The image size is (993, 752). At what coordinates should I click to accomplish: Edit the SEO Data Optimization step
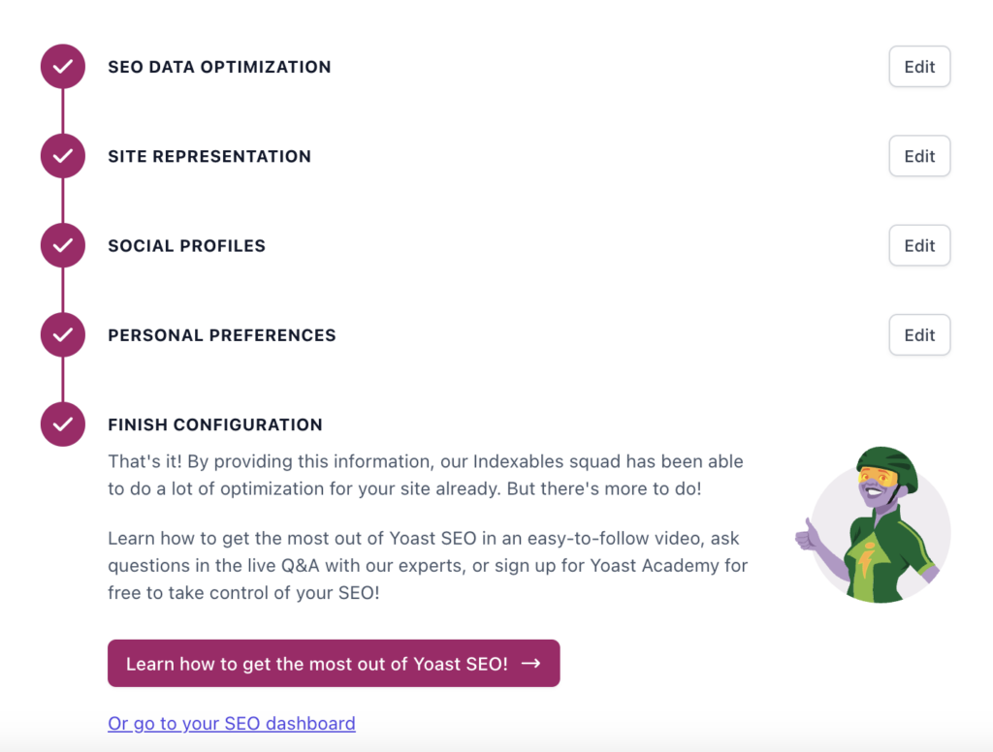[x=919, y=67]
